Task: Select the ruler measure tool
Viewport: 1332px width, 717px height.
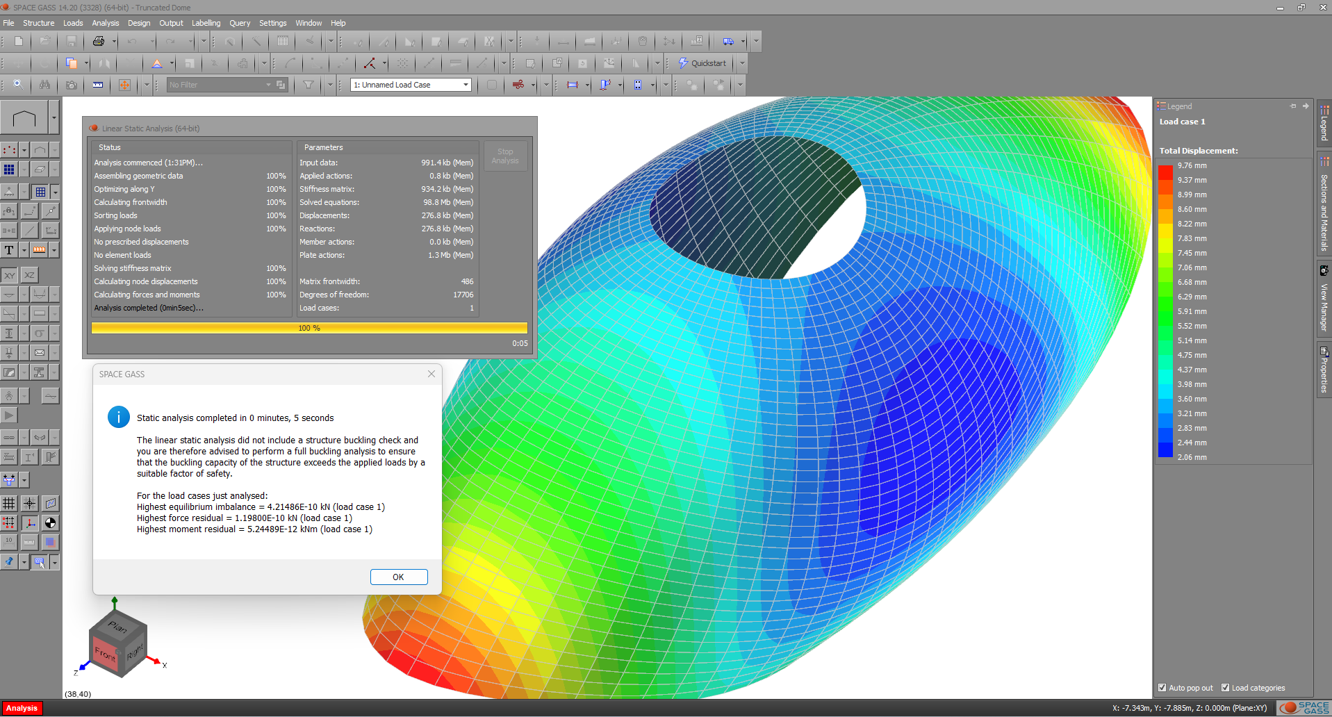Action: point(98,85)
